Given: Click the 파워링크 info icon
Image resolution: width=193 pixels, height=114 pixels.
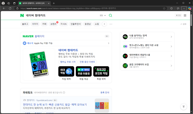Looking at the screenshot, I should [64, 92].
